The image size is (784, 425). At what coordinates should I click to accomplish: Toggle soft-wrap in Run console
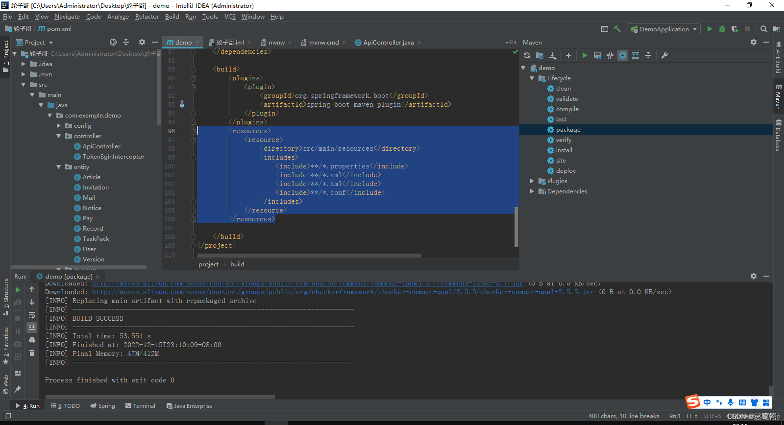(32, 315)
